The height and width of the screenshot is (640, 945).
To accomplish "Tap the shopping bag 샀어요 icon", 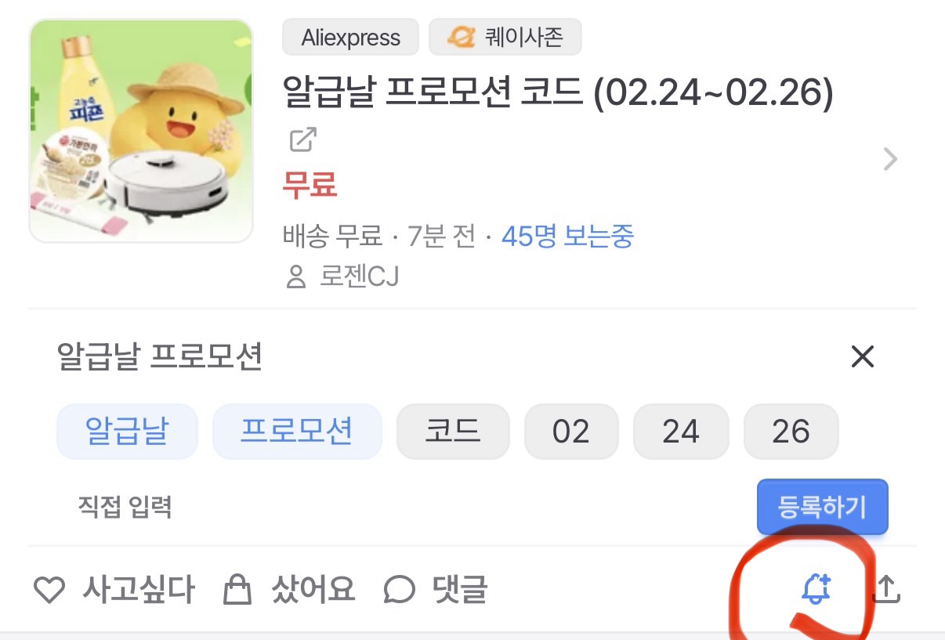I will (237, 590).
